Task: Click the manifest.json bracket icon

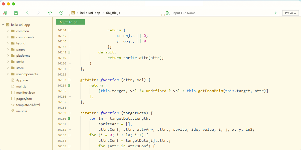Action: pyautogui.click(x=13, y=93)
